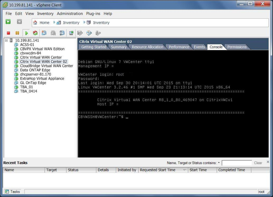Click the Connect floppy device icon
Image resolution: width=273 pixels, height=197 pixels.
(x=80, y=33)
